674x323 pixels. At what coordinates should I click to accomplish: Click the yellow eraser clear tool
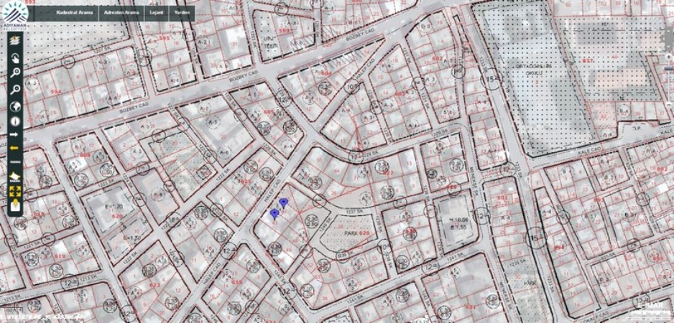14,177
